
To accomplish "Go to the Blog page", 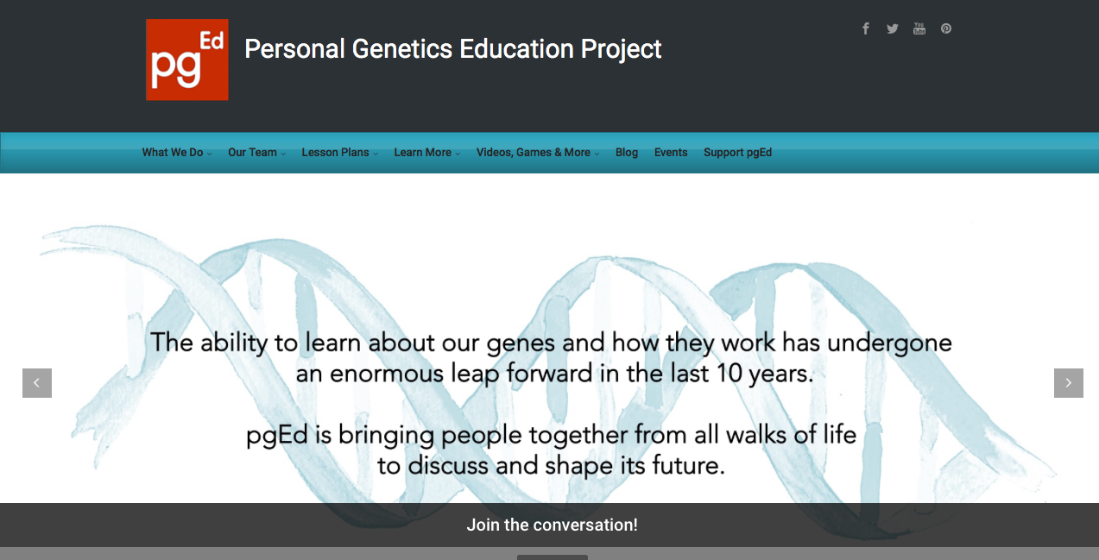I will point(627,153).
